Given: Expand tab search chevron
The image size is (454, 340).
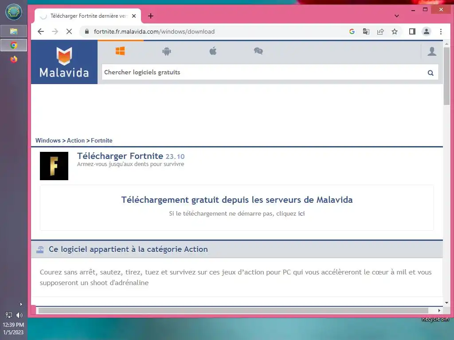Looking at the screenshot, I should tap(397, 16).
